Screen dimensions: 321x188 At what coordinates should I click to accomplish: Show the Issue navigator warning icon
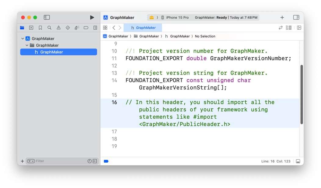pos(59,28)
